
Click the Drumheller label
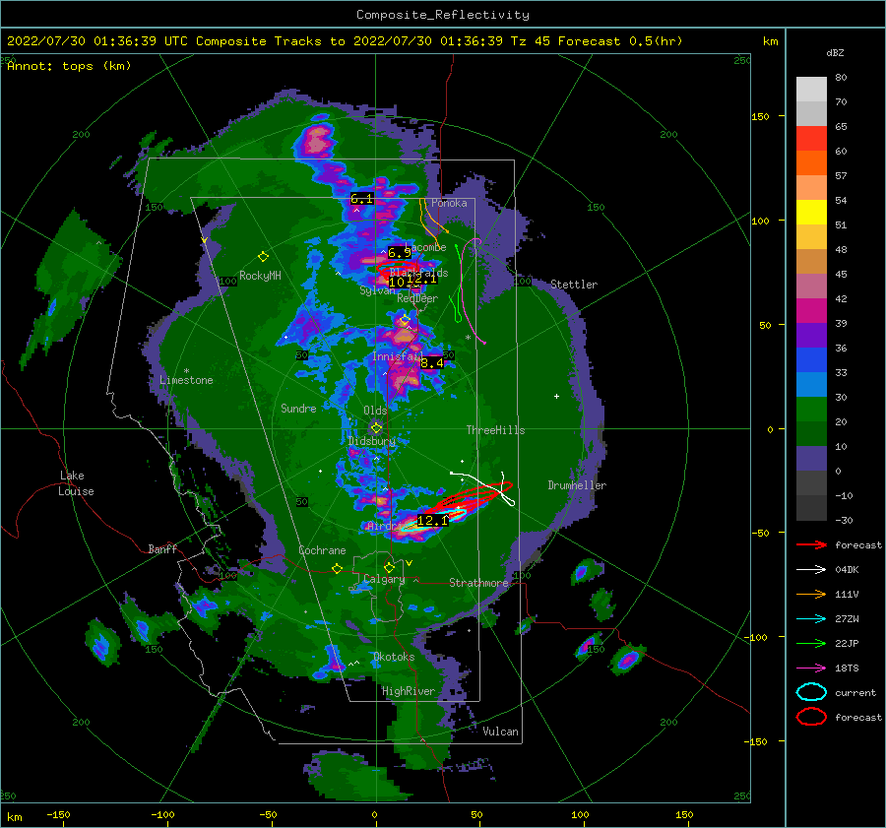coord(577,485)
